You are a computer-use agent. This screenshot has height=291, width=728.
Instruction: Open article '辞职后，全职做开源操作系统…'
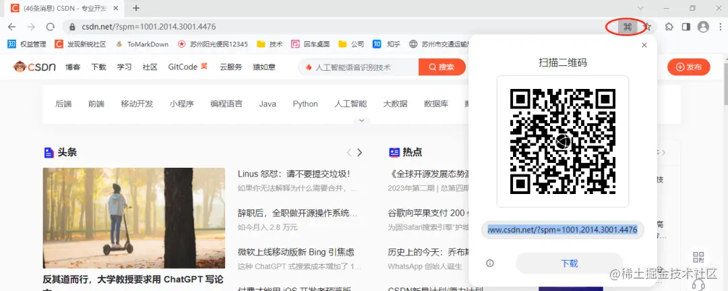click(x=297, y=214)
